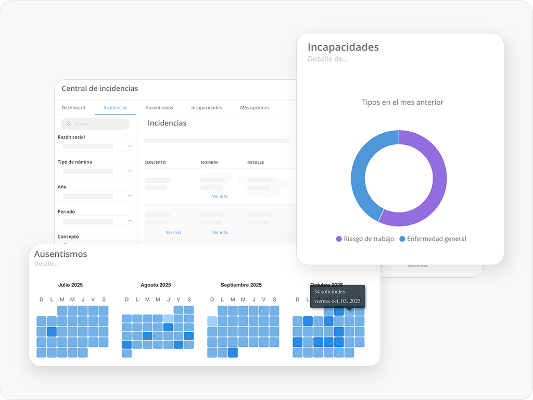The width and height of the screenshot is (533, 400).
Task: Click the DETALLE column header
Action: [x=256, y=162]
